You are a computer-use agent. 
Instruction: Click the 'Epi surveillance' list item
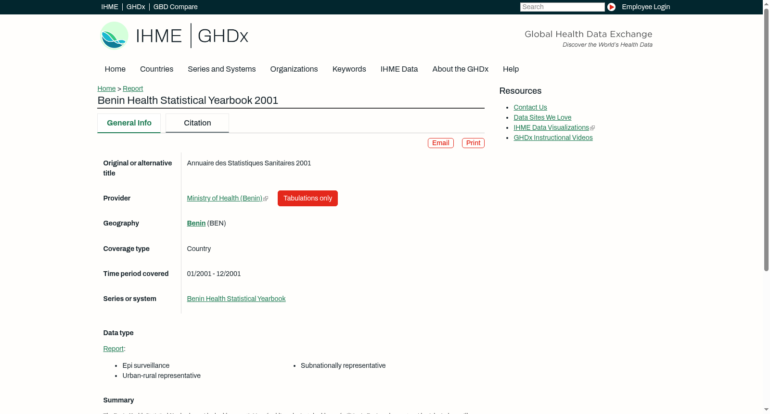tap(146, 365)
